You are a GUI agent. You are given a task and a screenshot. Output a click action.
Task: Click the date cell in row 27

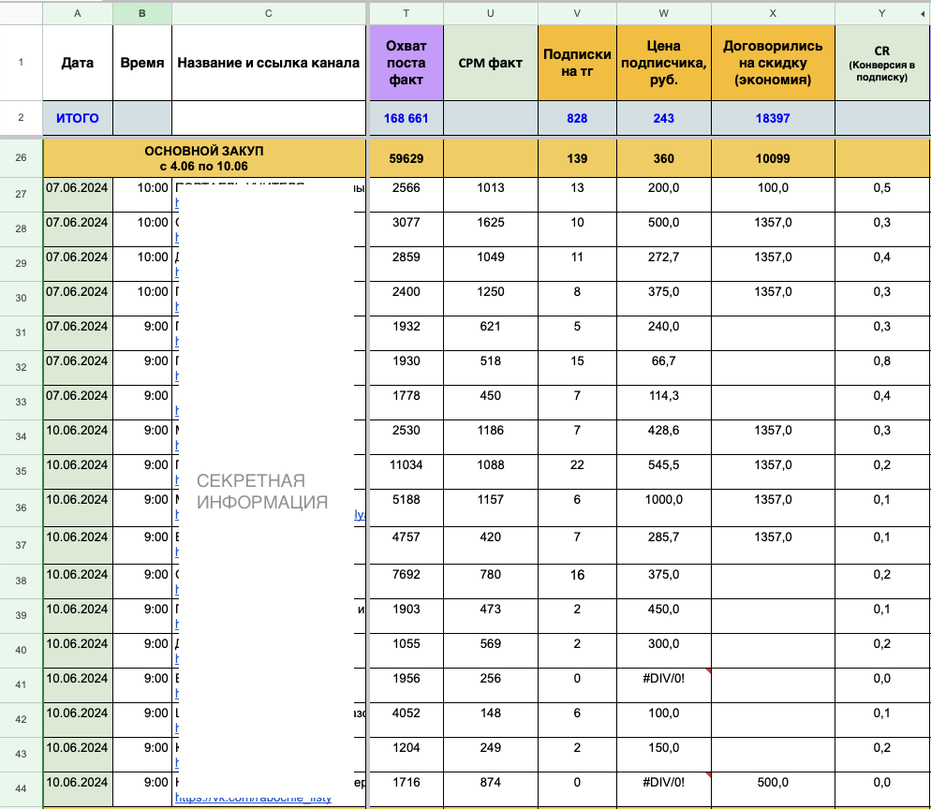(x=77, y=195)
